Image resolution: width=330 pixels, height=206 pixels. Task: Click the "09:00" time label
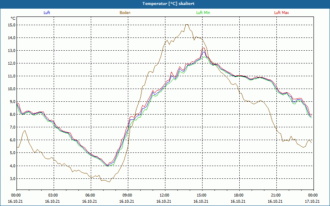[x=127, y=195]
